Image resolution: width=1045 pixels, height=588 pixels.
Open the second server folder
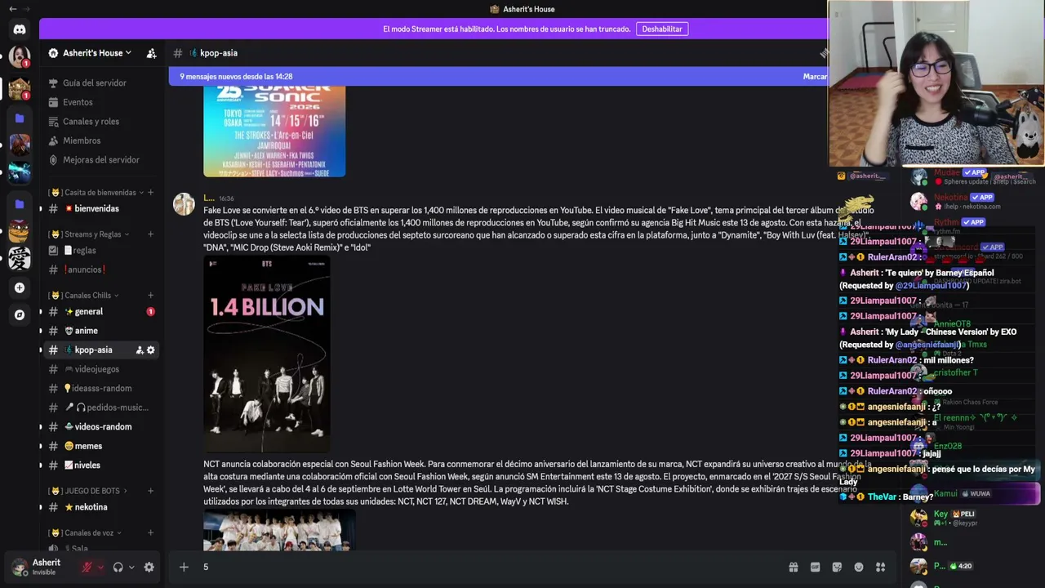point(20,203)
